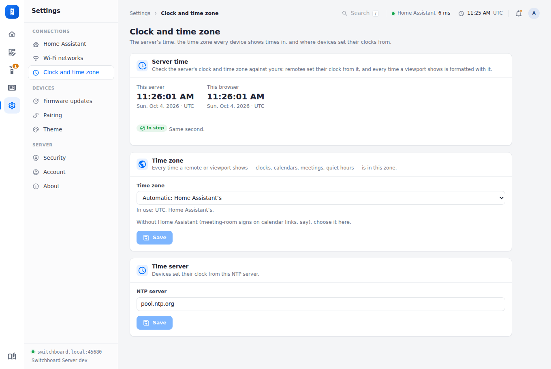
Task: Click "Switchboard Server dev" version text
Action: [60, 360]
